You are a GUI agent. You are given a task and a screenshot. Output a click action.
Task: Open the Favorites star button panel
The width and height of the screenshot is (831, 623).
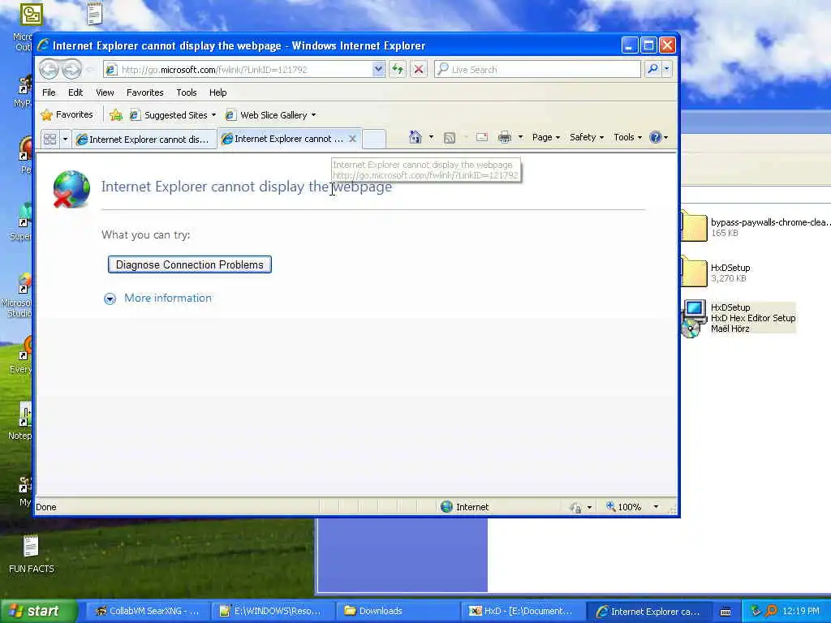pyautogui.click(x=67, y=114)
